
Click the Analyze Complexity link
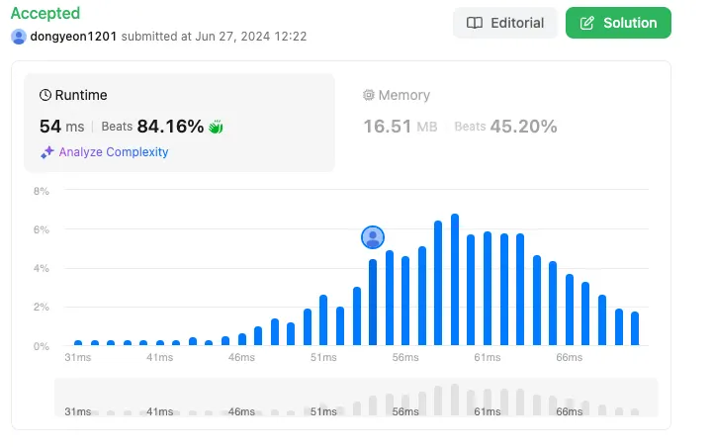tap(114, 152)
